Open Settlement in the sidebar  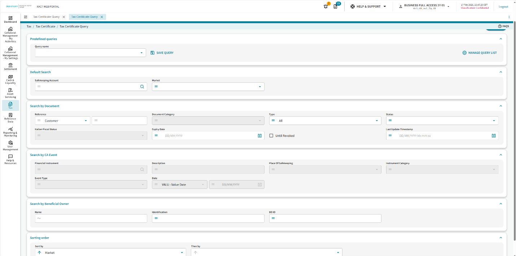(x=10, y=67)
